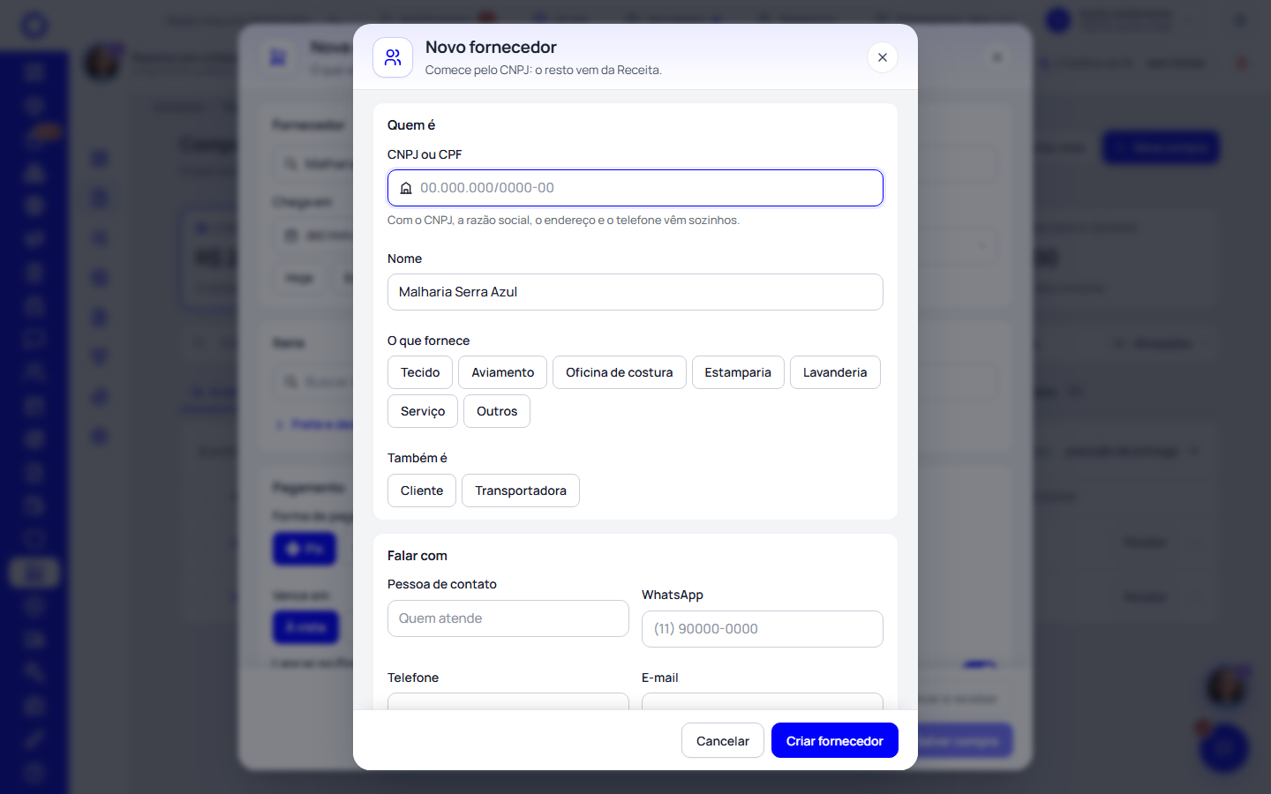Click the Cancelar button
Image resolution: width=1271 pixels, height=794 pixels.
pyautogui.click(x=723, y=740)
